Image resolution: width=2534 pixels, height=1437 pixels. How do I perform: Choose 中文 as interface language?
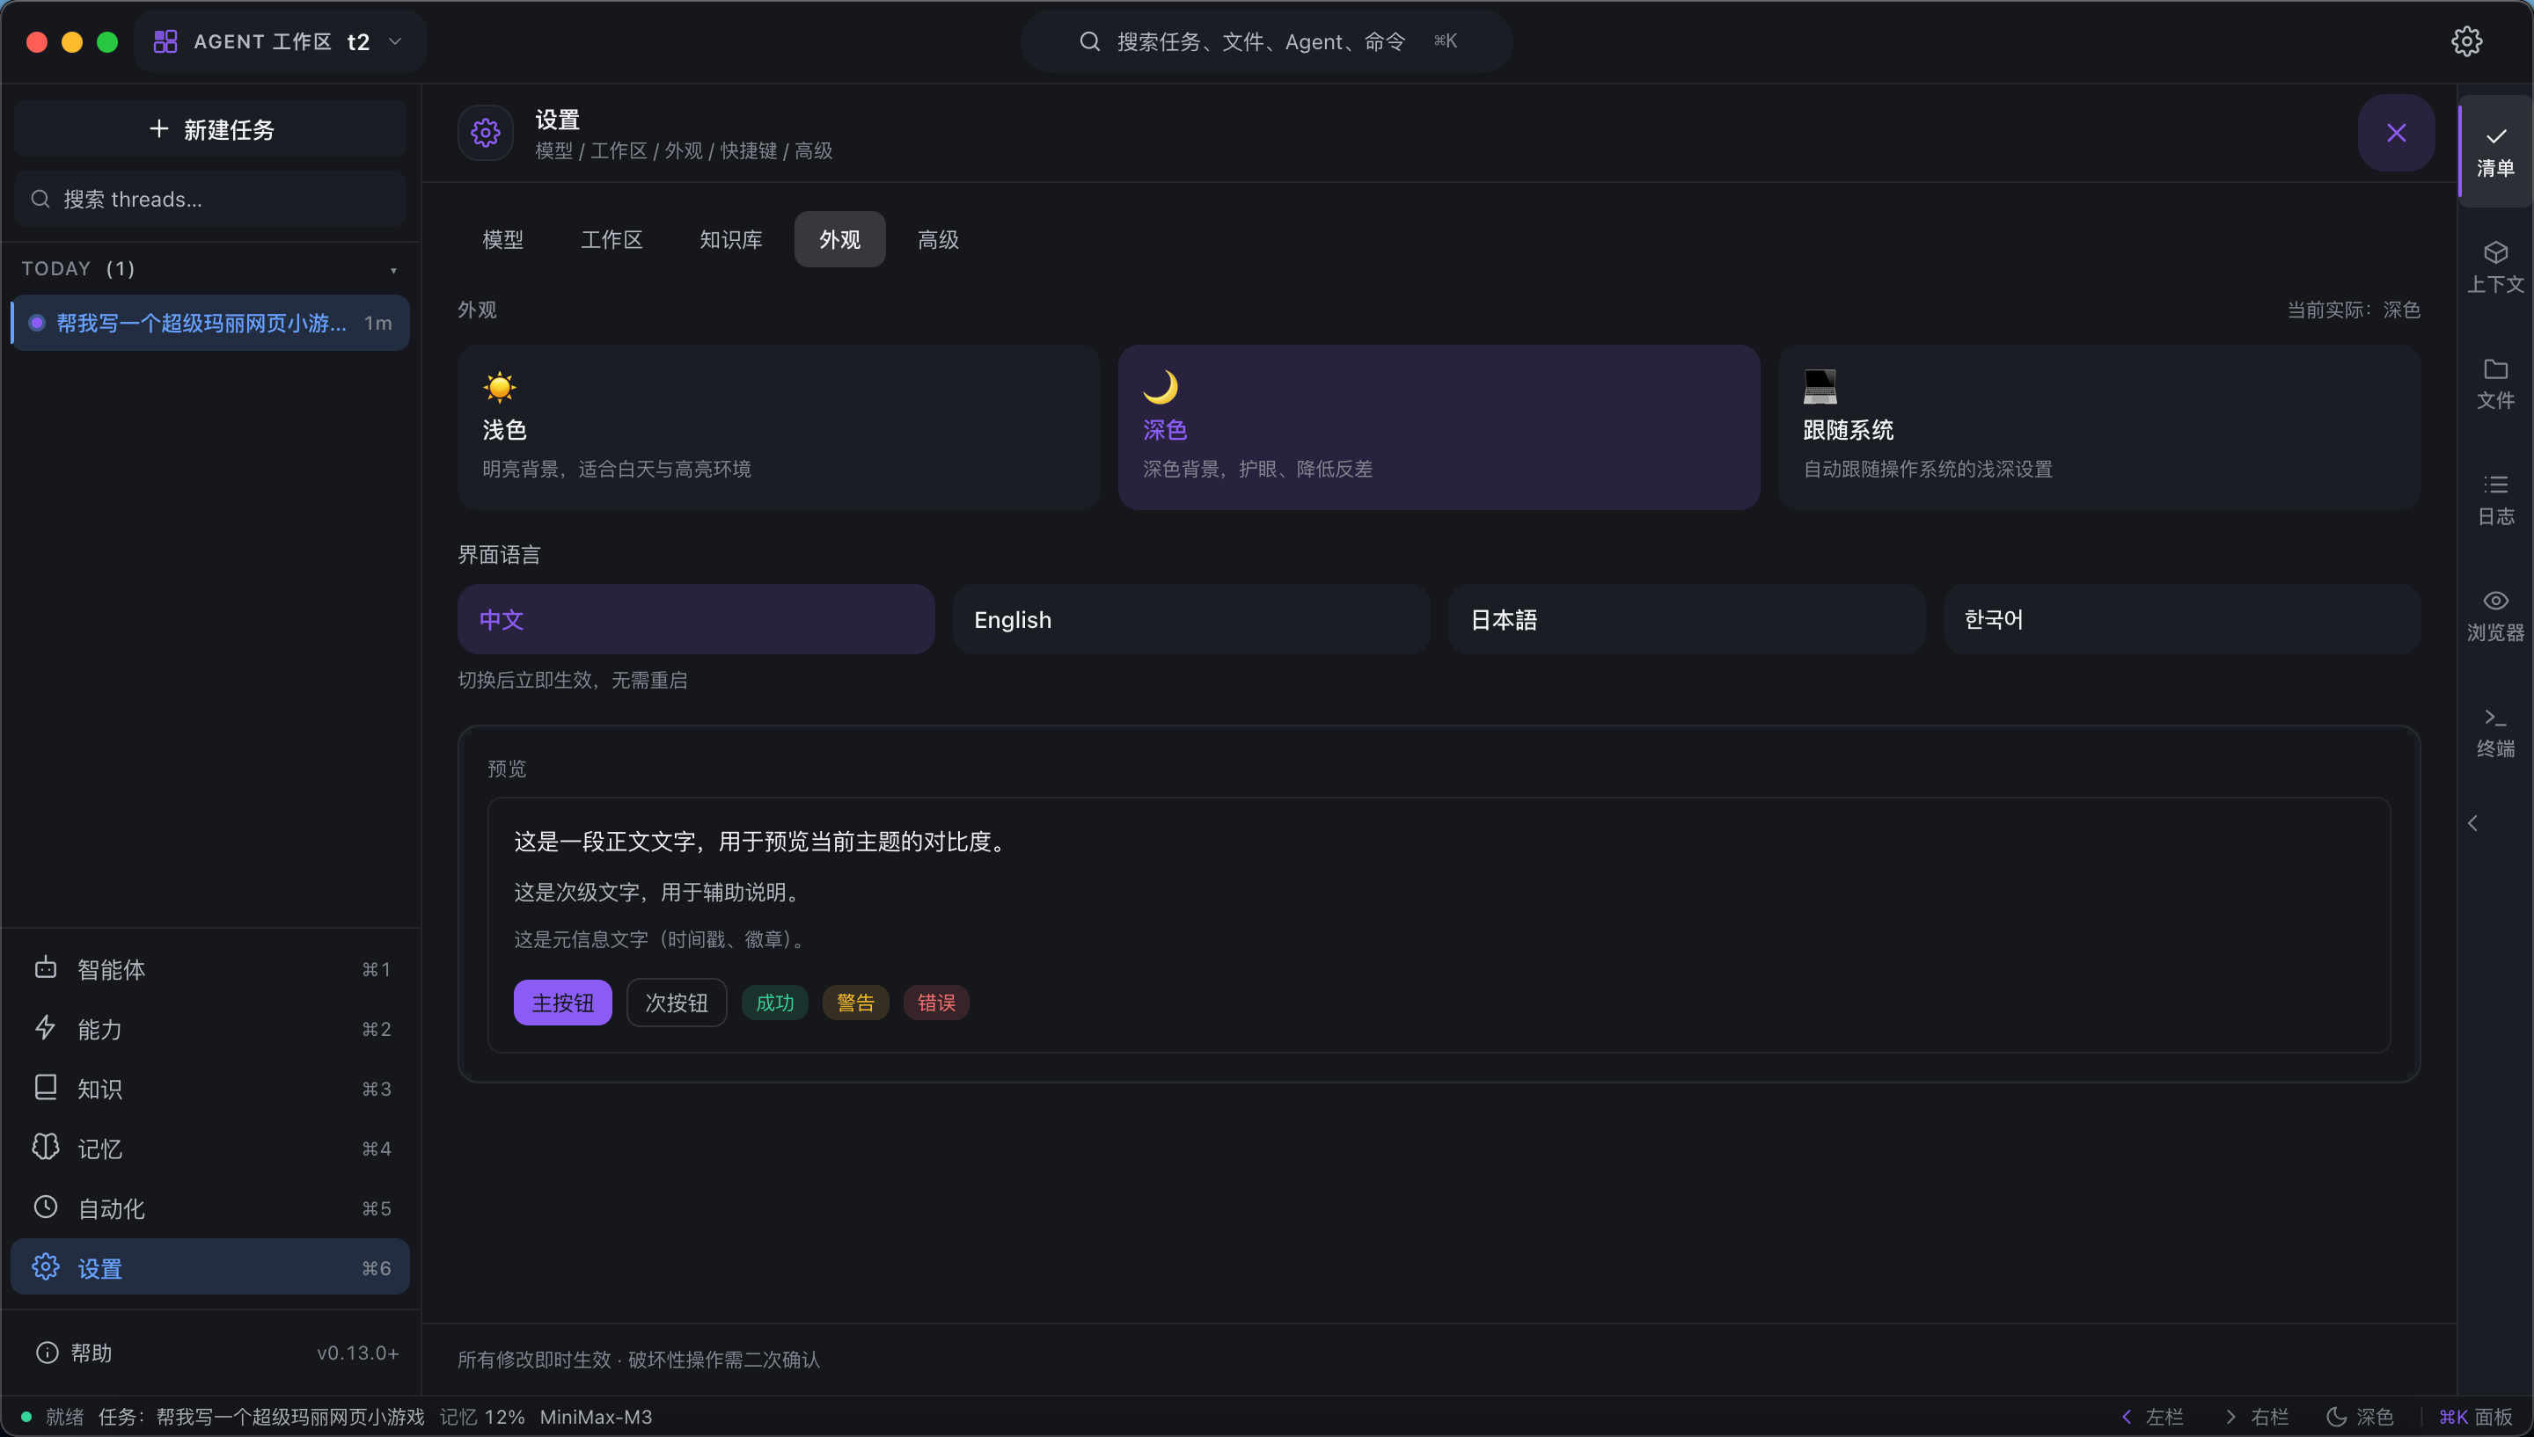696,619
